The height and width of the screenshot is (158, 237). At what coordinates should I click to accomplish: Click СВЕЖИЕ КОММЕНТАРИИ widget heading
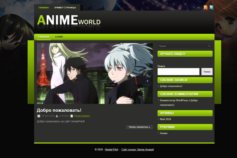185,94
